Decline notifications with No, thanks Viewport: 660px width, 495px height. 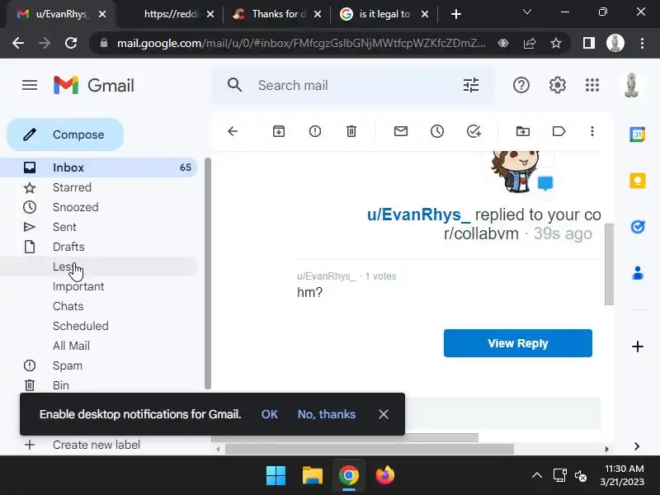coord(327,415)
